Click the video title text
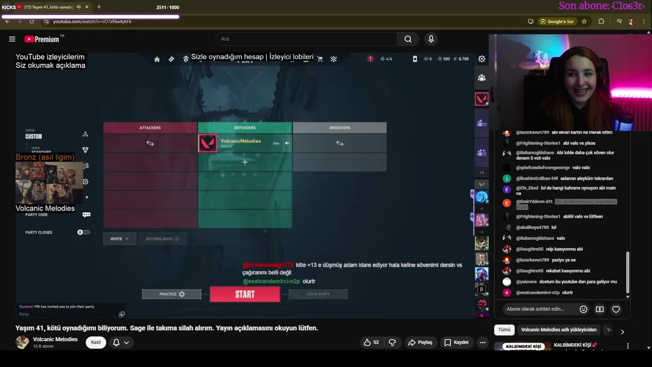Viewport: 652px width, 367px height. pos(167,328)
